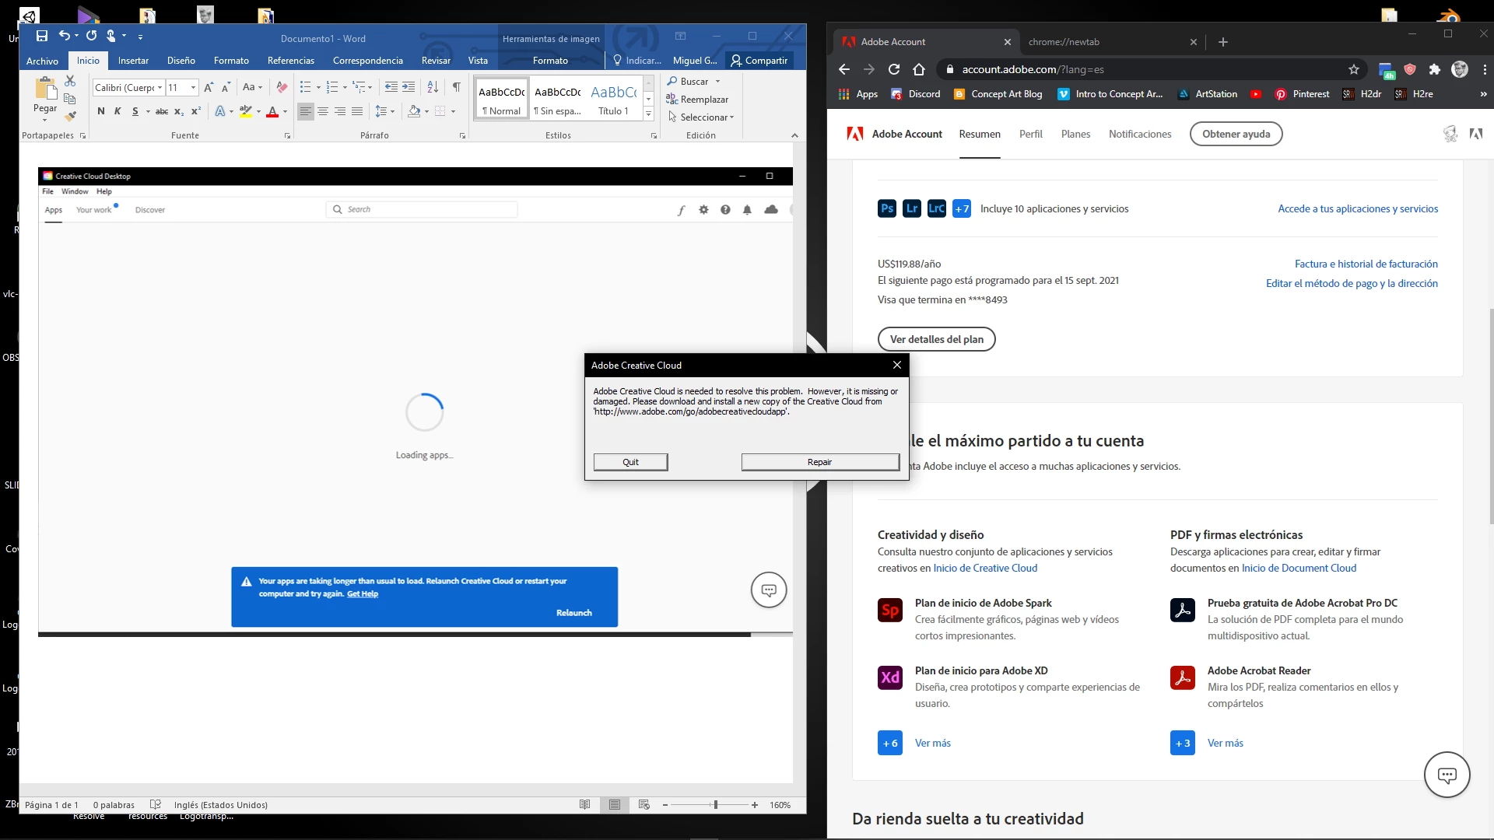
Task: Expand the font color dropdown arrow
Action: coord(286,112)
